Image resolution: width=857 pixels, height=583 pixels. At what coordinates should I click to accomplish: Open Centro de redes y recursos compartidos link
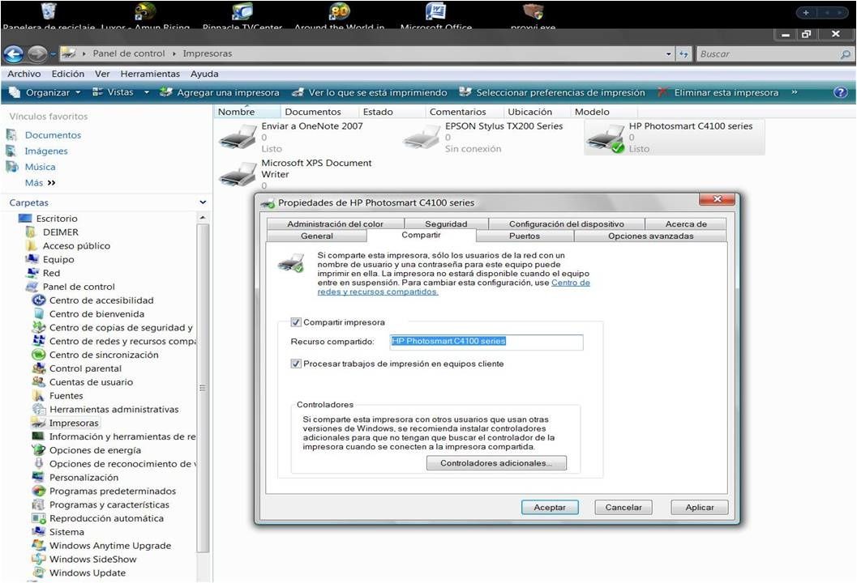(x=454, y=287)
